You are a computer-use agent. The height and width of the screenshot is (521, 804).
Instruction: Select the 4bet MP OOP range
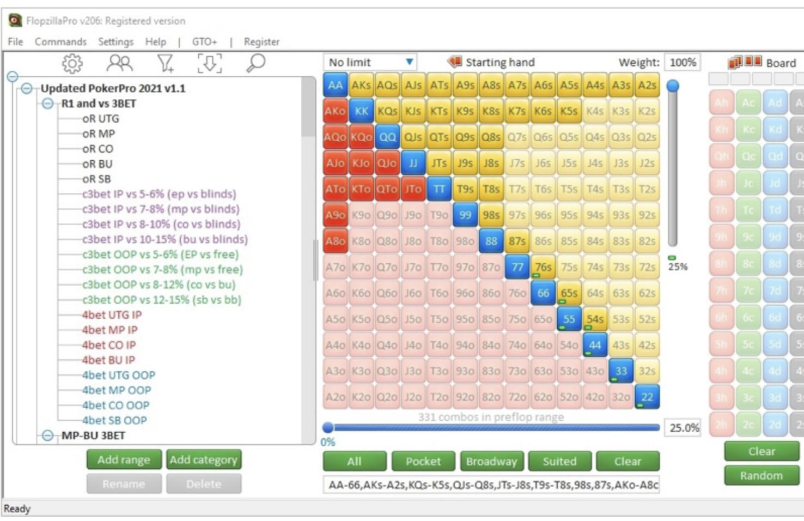(x=117, y=390)
